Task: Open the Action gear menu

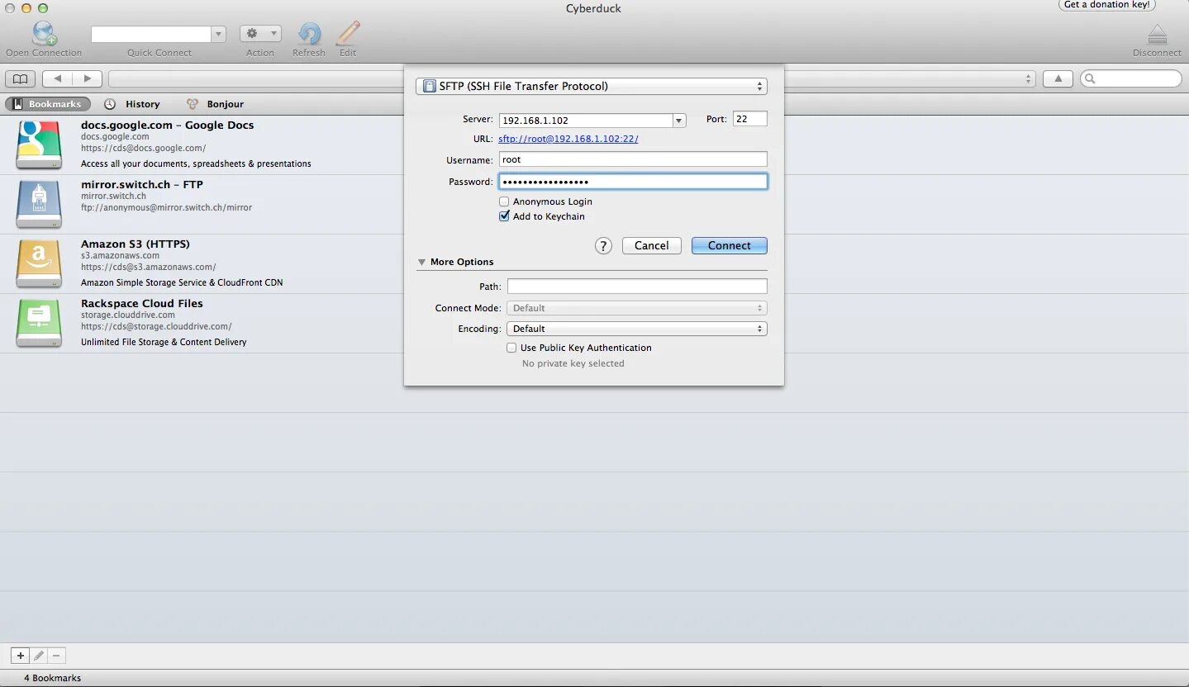Action: 259,34
